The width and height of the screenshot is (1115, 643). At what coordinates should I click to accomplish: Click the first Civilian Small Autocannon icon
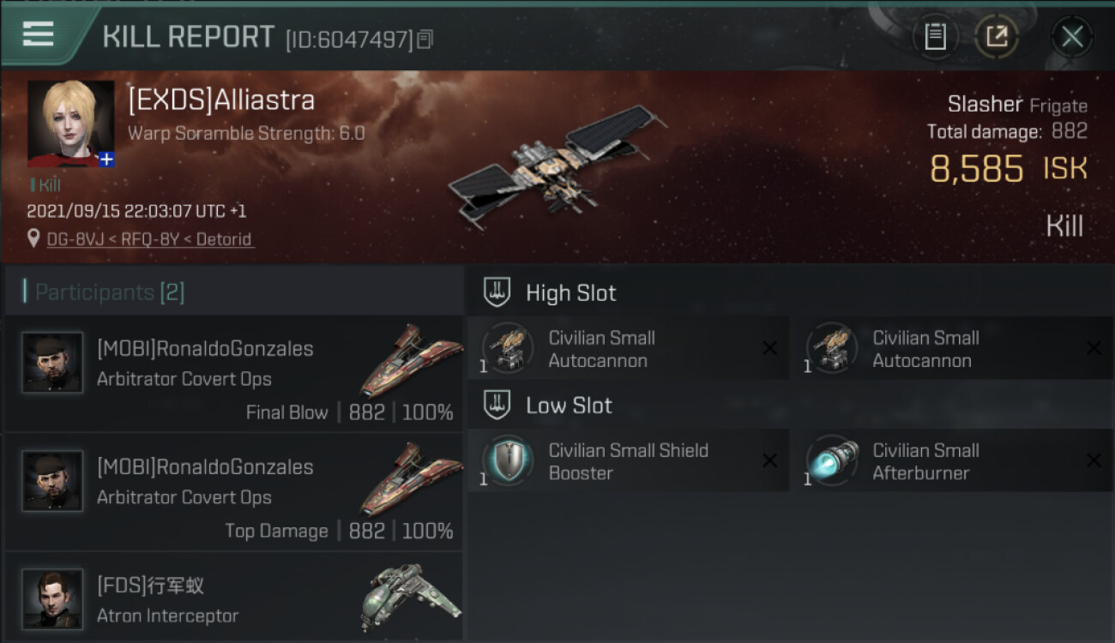coord(507,348)
